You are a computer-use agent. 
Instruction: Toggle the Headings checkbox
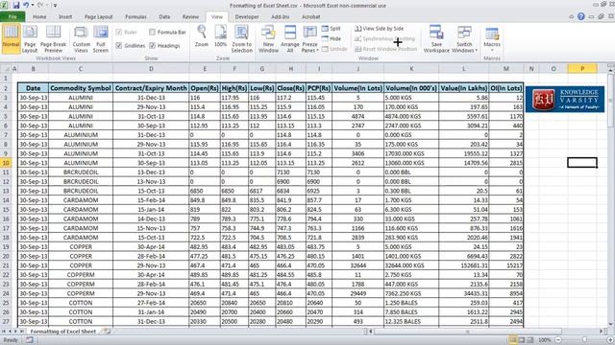[x=152, y=46]
